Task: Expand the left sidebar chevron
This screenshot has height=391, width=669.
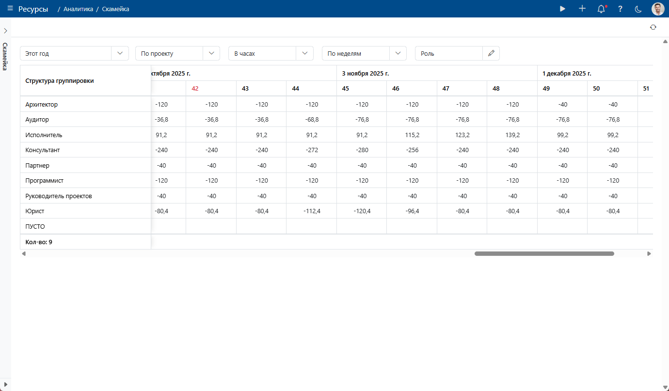Action: coord(5,31)
